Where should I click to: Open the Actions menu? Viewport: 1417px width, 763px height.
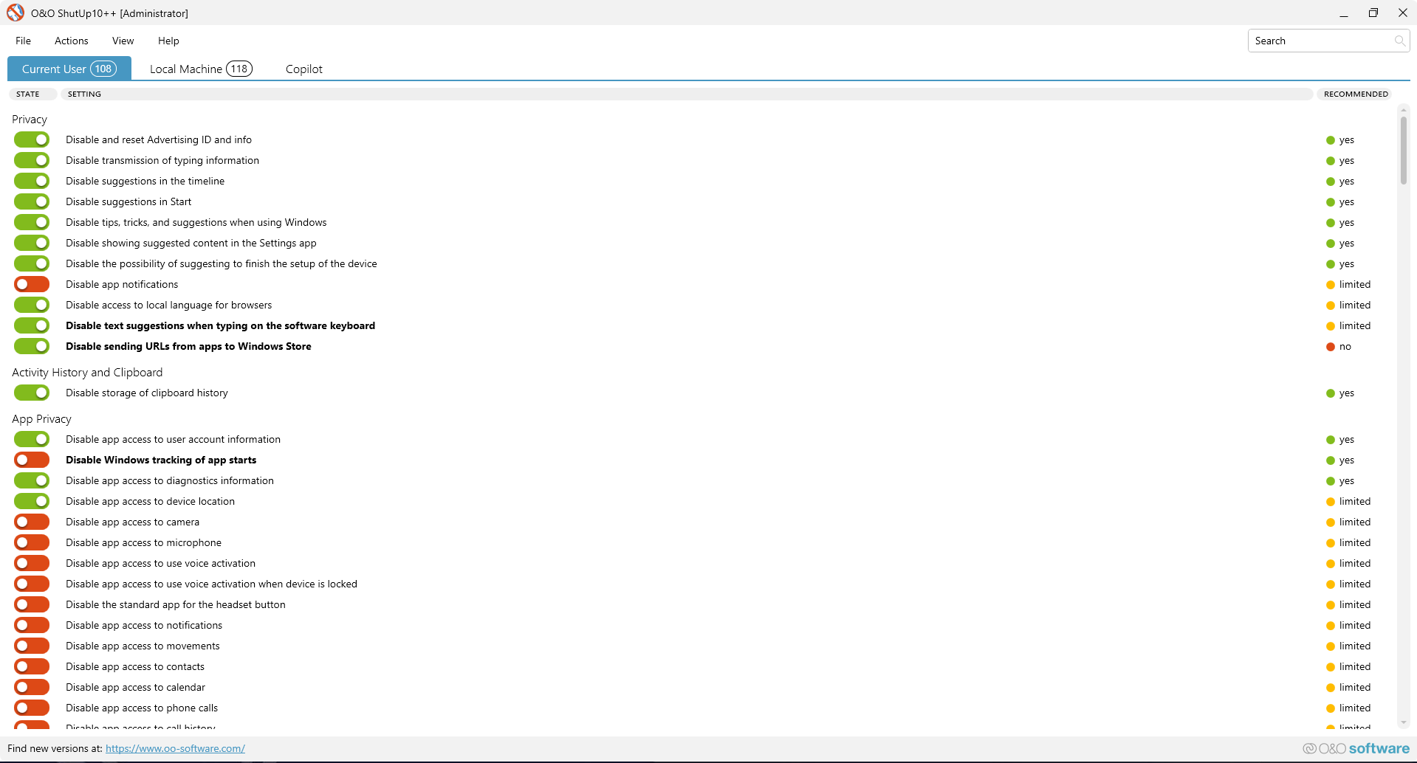coord(72,41)
